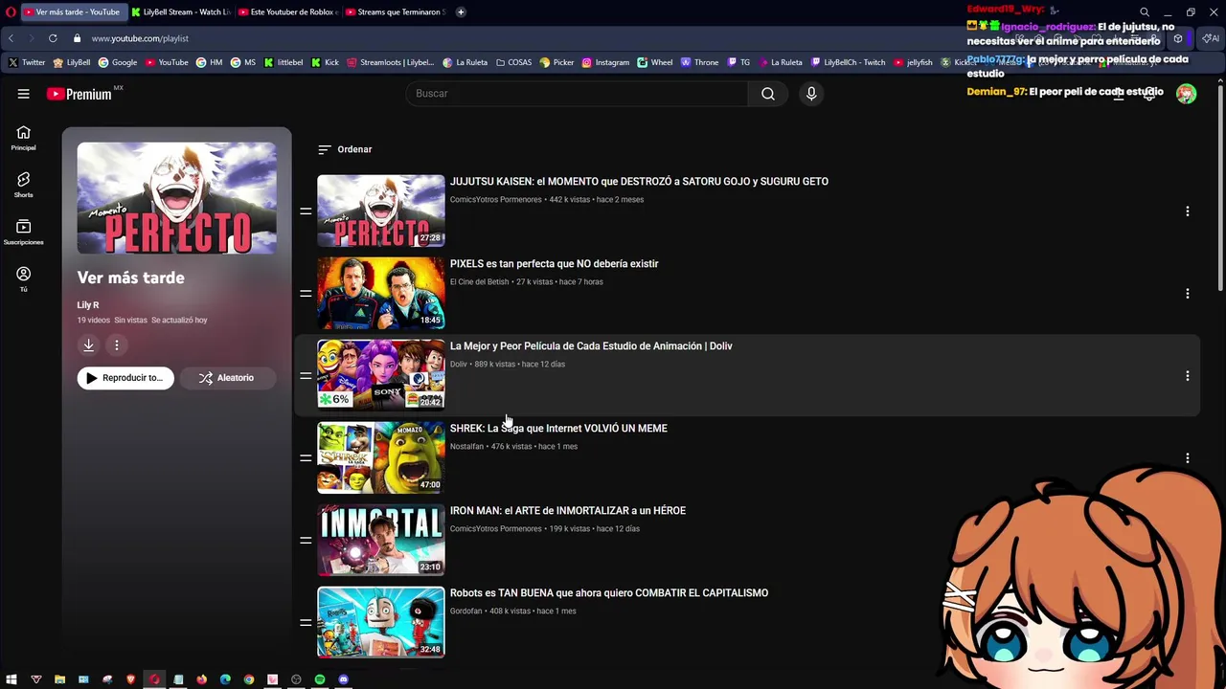Open COSAS bookmarks folder
The width and height of the screenshot is (1226, 689).
[513, 62]
